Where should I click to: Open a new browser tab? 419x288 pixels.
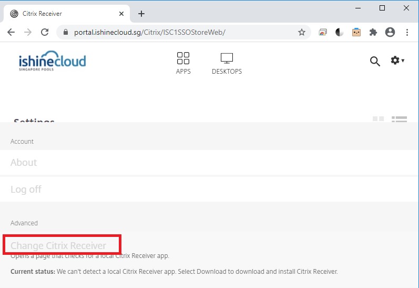[x=141, y=14]
